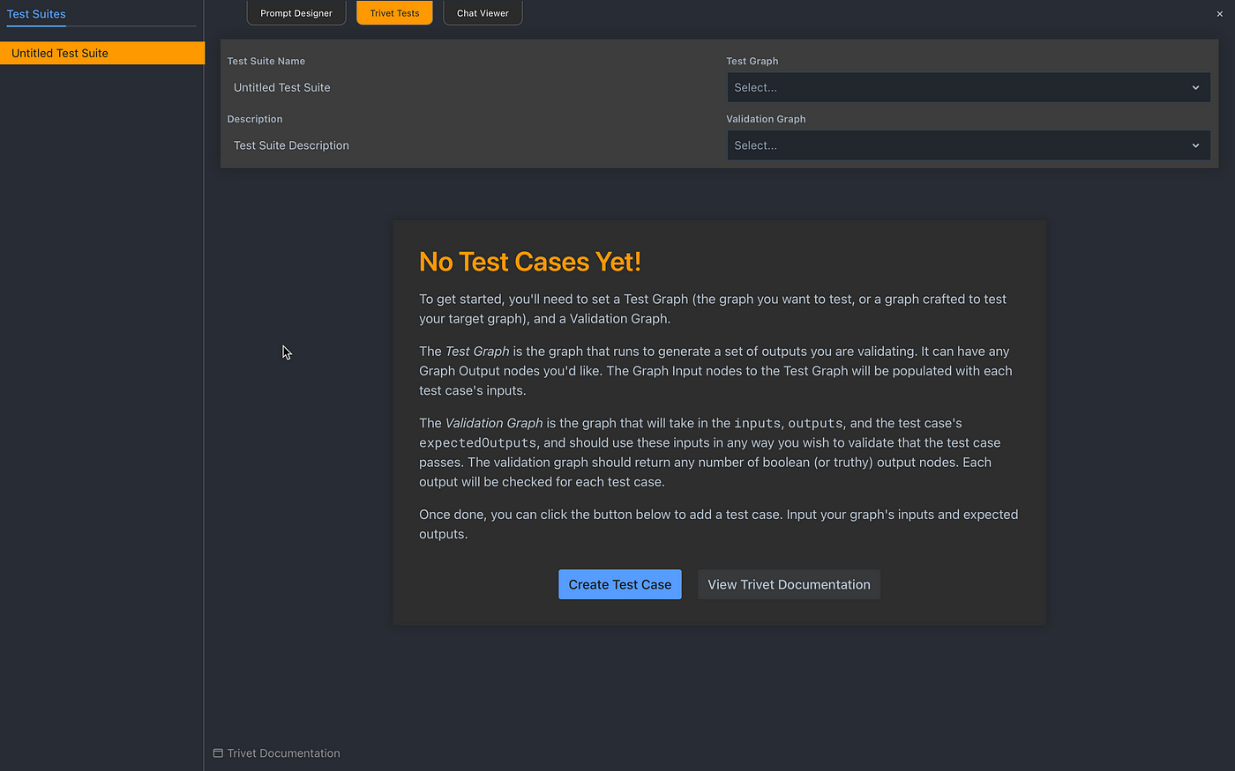This screenshot has width=1235, height=771.
Task: Expand the Test Graph selector via its chevron
Action: 1195,87
